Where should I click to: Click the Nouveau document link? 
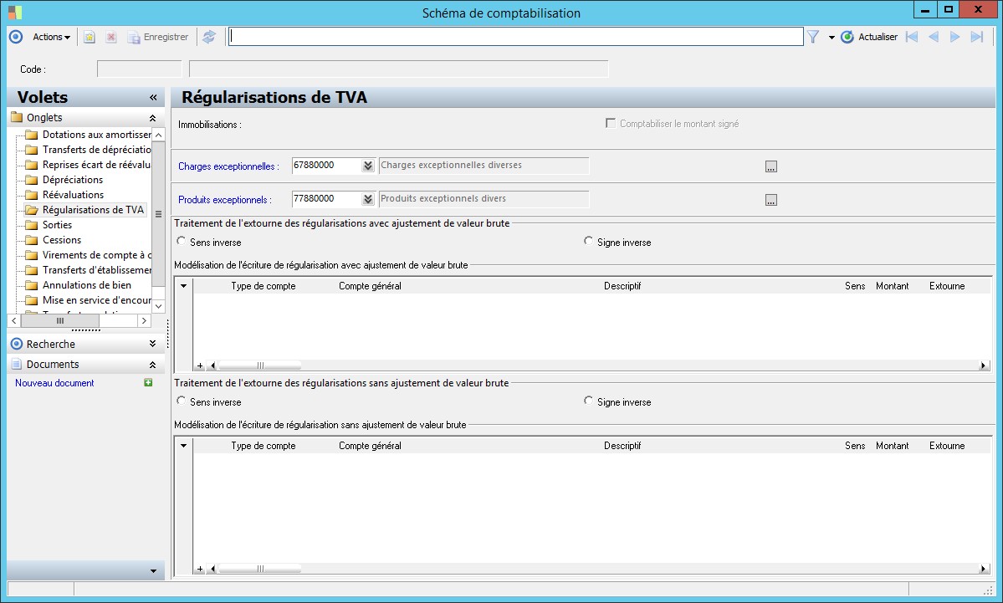(54, 383)
